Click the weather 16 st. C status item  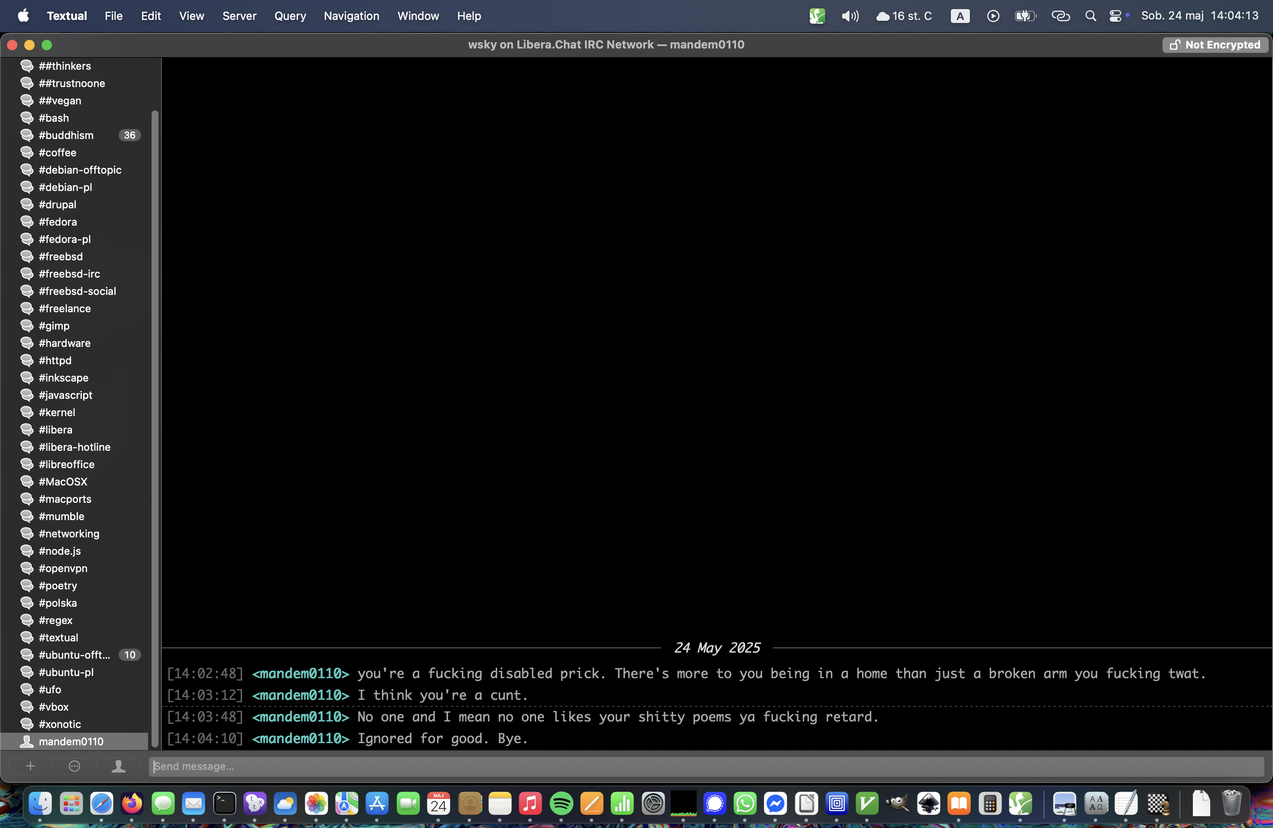click(x=904, y=16)
